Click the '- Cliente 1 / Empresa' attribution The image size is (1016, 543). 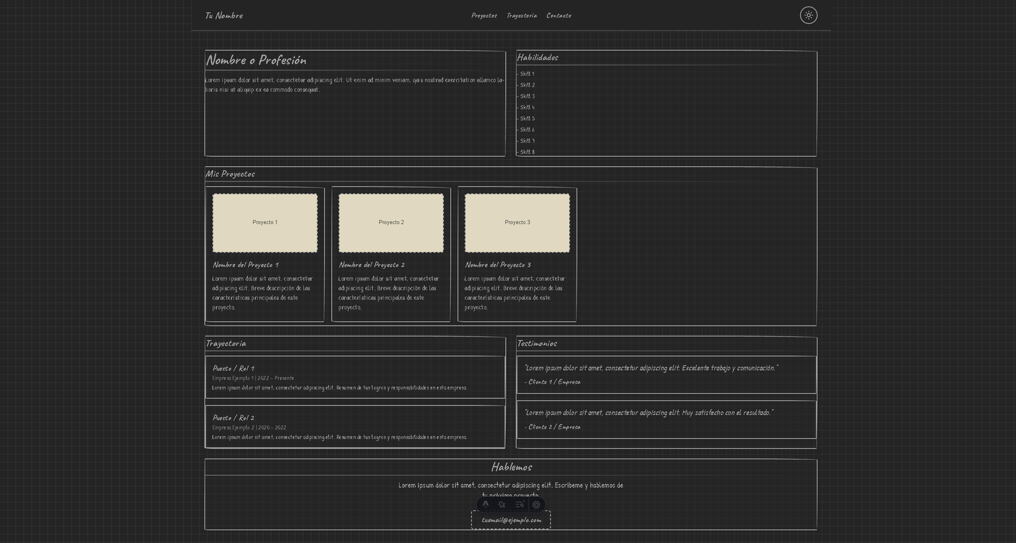coord(552,382)
